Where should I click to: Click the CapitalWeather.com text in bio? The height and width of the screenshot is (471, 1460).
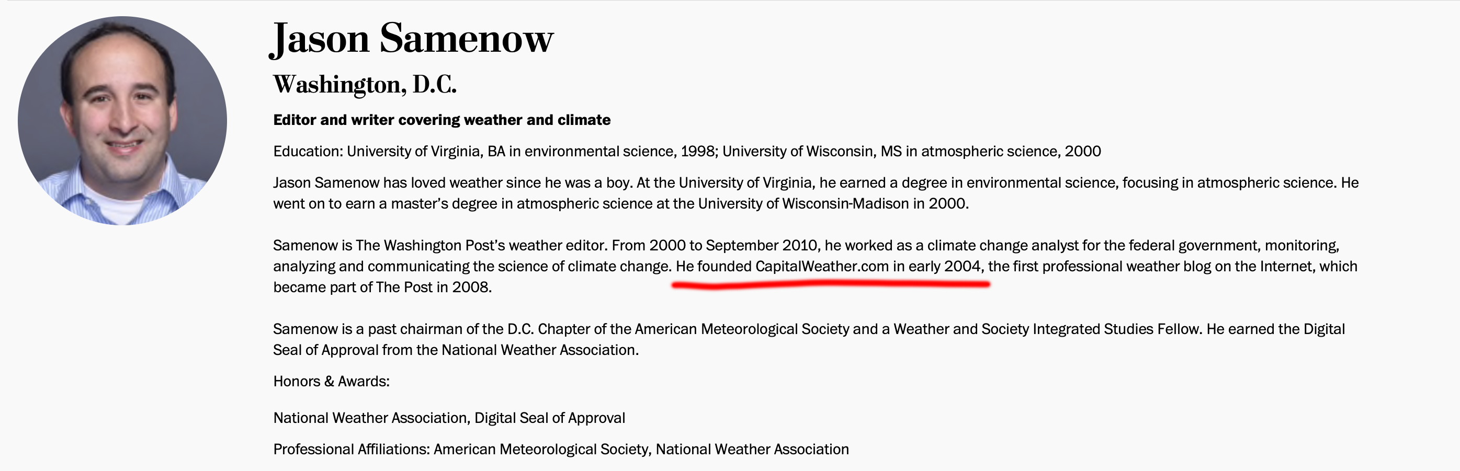click(822, 266)
